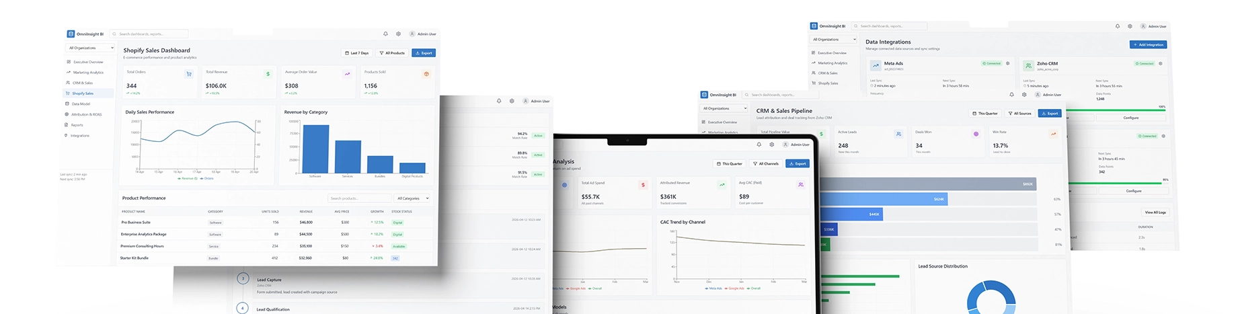This screenshot has width=1236, height=314.
Task: Click the OmniInsight BI logo in the Shopify Sales window
Action: pos(71,34)
